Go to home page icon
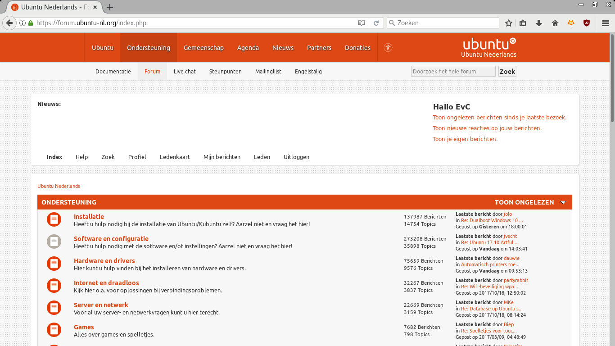Screen dimensions: 615x346 555,23
